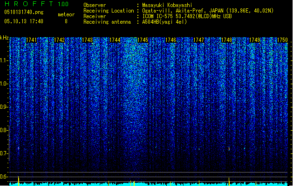The image size is (293, 186).
Task: Click the 'Receiver' field label
Action: [95, 16]
